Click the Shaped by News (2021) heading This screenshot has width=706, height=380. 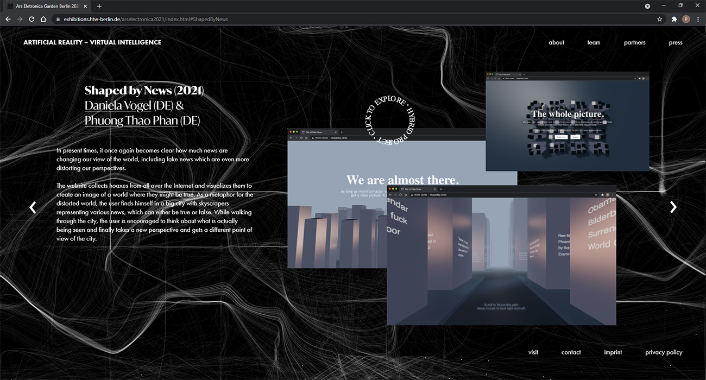click(144, 90)
